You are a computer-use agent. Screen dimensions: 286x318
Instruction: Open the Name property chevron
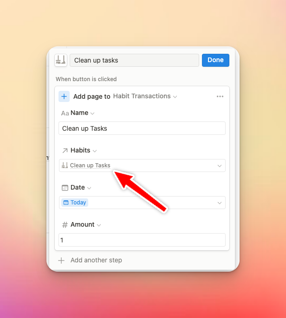point(92,114)
